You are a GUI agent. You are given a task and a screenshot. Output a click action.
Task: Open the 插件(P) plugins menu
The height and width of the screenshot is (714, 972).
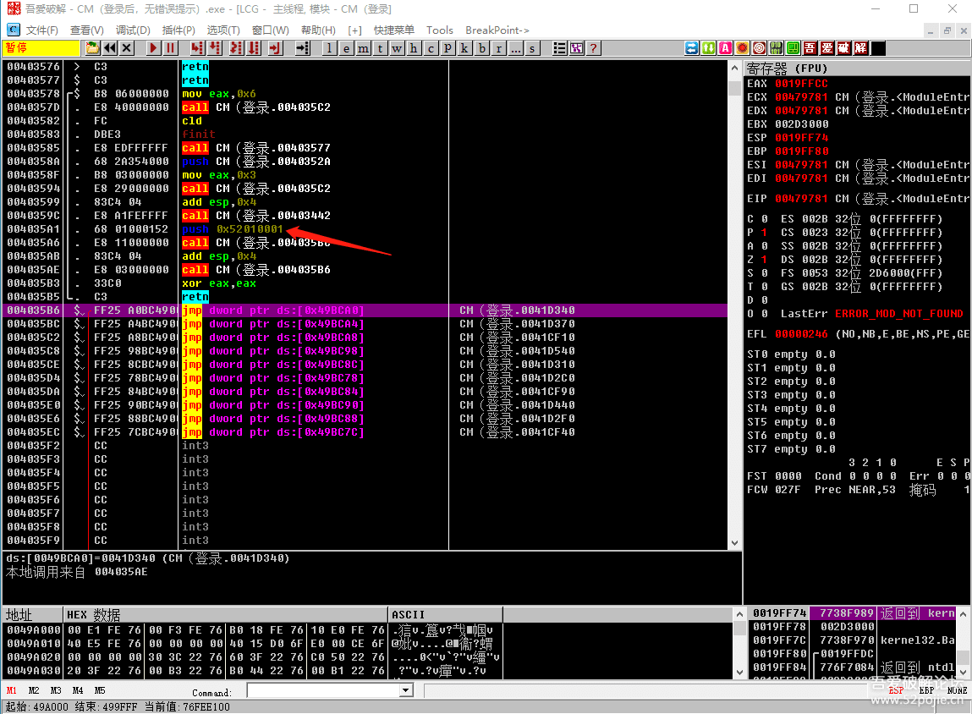tap(178, 30)
